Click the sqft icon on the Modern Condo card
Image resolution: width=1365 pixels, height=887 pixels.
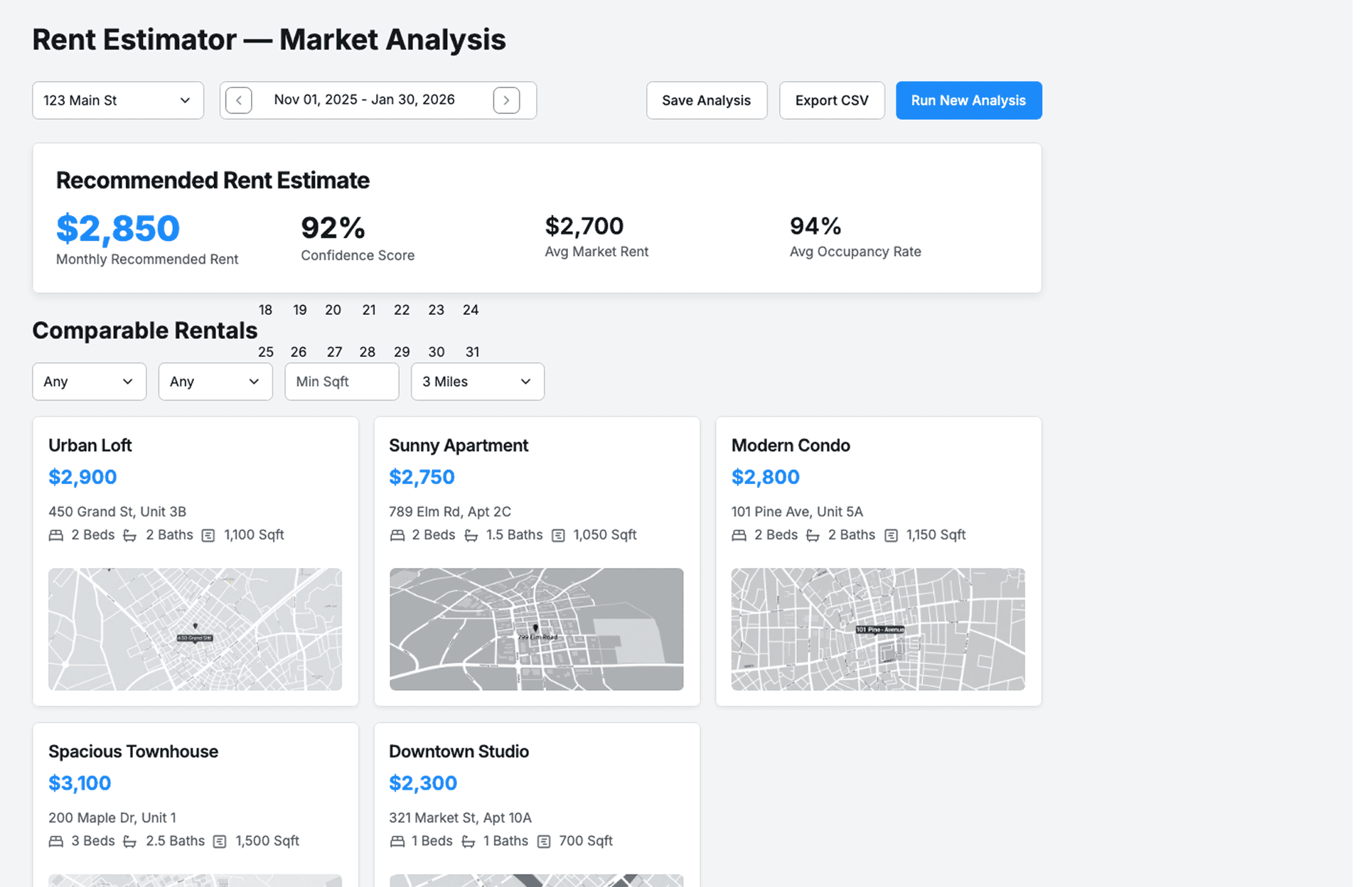891,535
